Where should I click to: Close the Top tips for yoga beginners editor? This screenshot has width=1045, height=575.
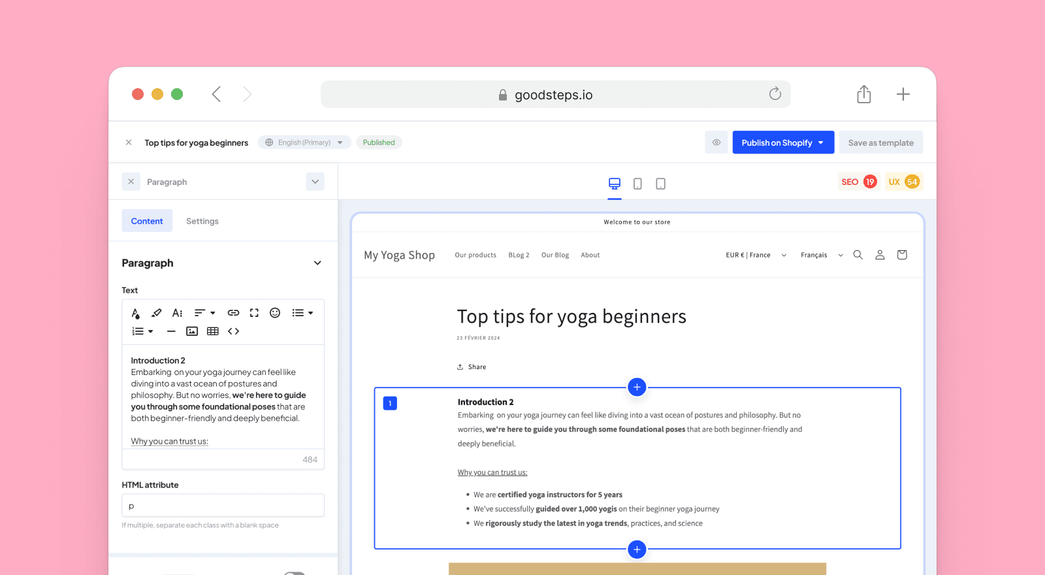tap(129, 142)
